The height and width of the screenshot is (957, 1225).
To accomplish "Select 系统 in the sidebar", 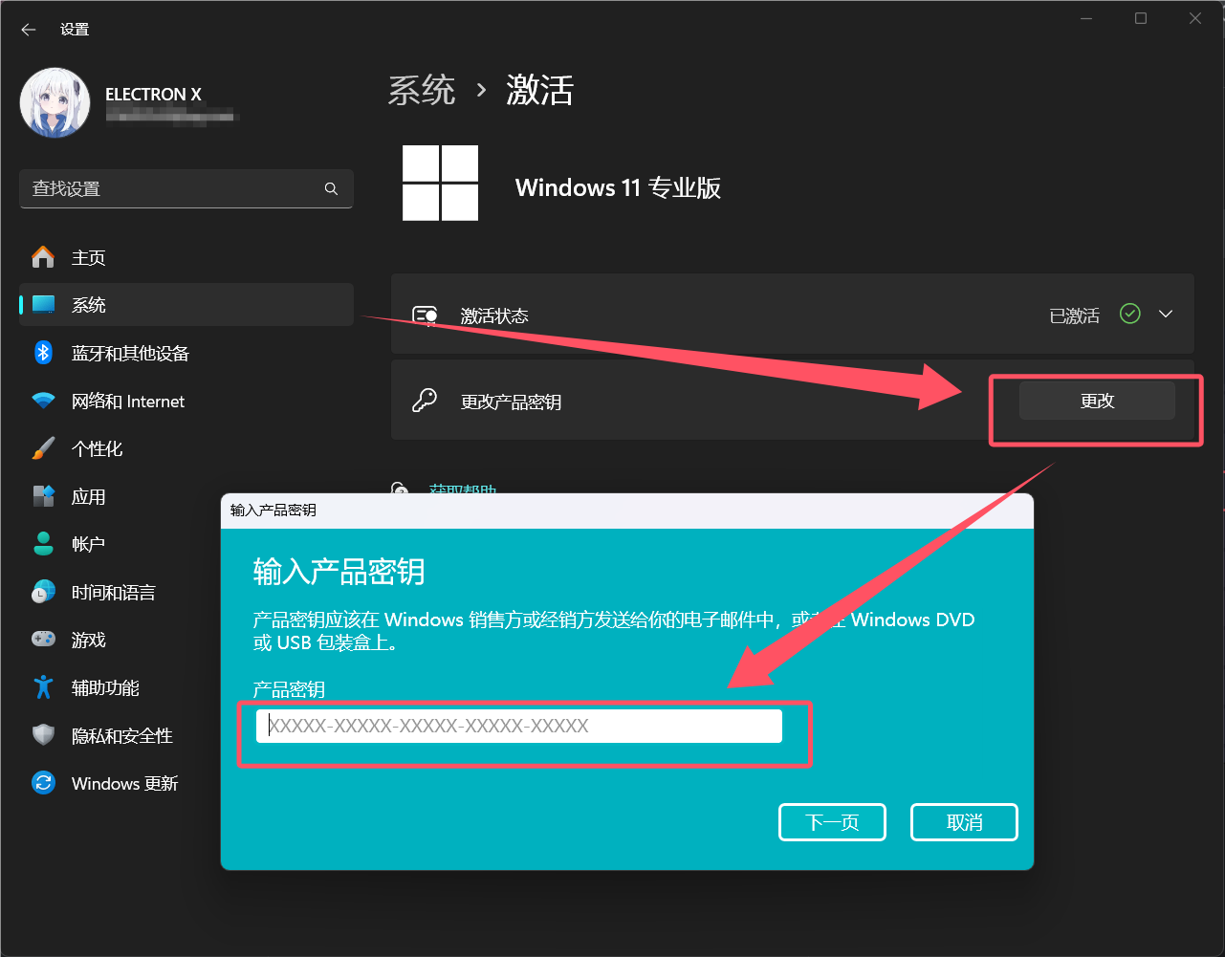I will (x=89, y=305).
